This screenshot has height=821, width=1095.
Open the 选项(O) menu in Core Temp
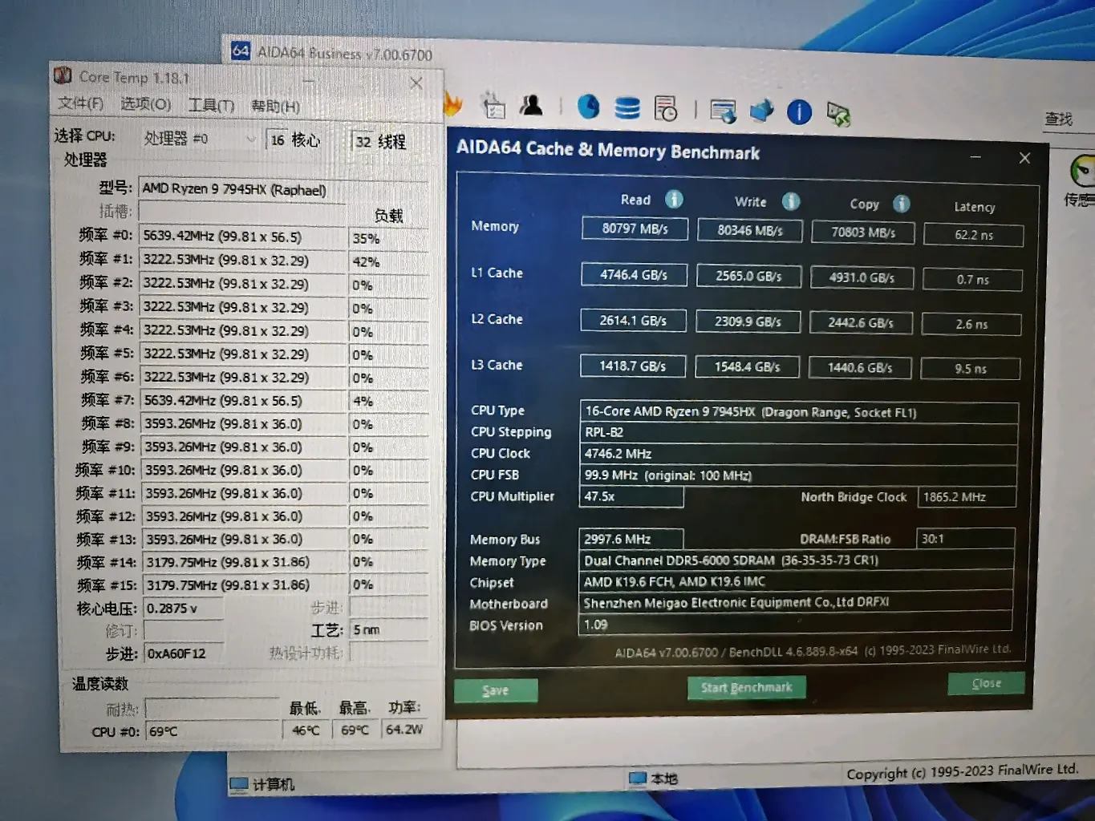coord(146,104)
